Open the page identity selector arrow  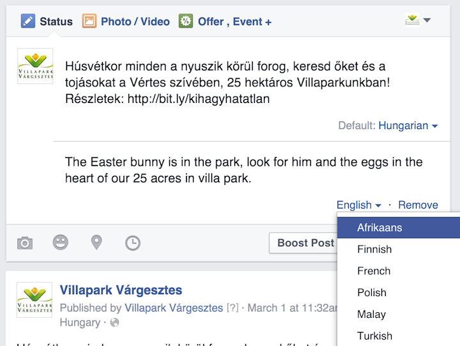point(427,20)
